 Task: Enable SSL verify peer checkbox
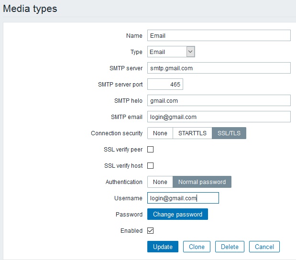[151, 149]
